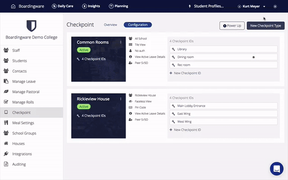The image size is (288, 180).
Task: Click Active badge on Common Rooms
Action: [x=84, y=50]
